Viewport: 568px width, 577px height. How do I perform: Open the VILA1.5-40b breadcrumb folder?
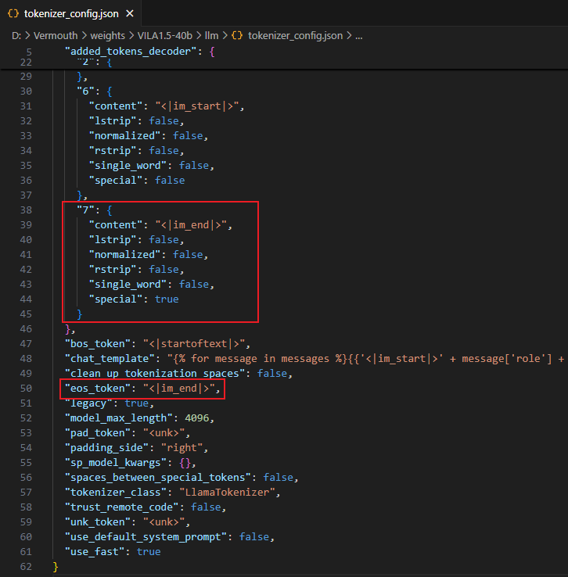(x=165, y=36)
